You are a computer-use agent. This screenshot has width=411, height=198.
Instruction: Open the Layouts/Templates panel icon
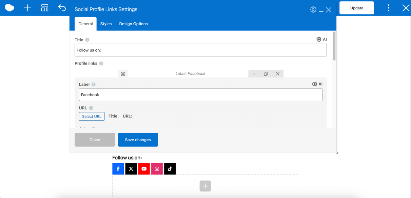click(x=44, y=7)
